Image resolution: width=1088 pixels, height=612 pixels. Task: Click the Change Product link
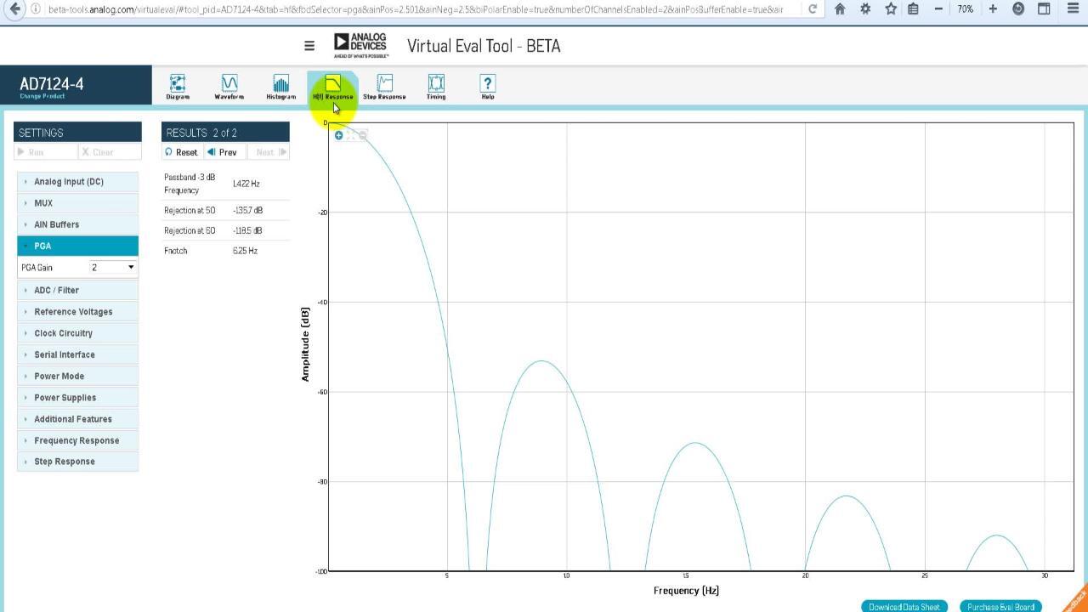(42, 96)
